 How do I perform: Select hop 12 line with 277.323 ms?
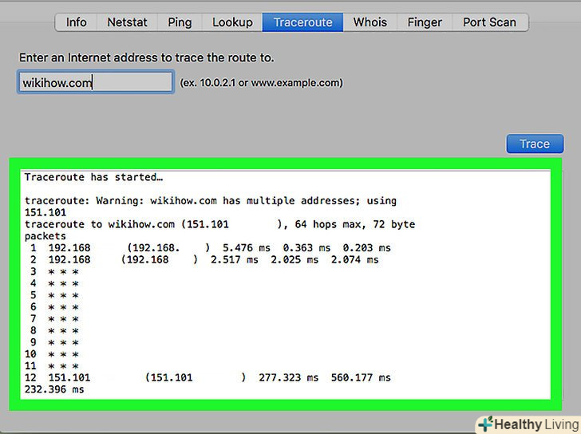[207, 377]
